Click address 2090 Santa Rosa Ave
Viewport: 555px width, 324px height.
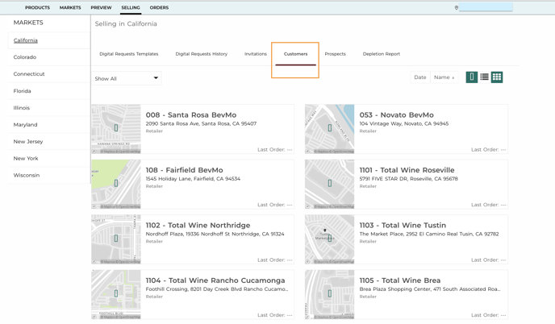point(201,124)
